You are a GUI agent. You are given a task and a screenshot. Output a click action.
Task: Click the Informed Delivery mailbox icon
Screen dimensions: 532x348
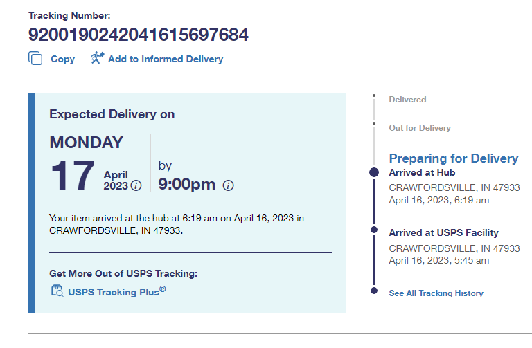(x=97, y=58)
